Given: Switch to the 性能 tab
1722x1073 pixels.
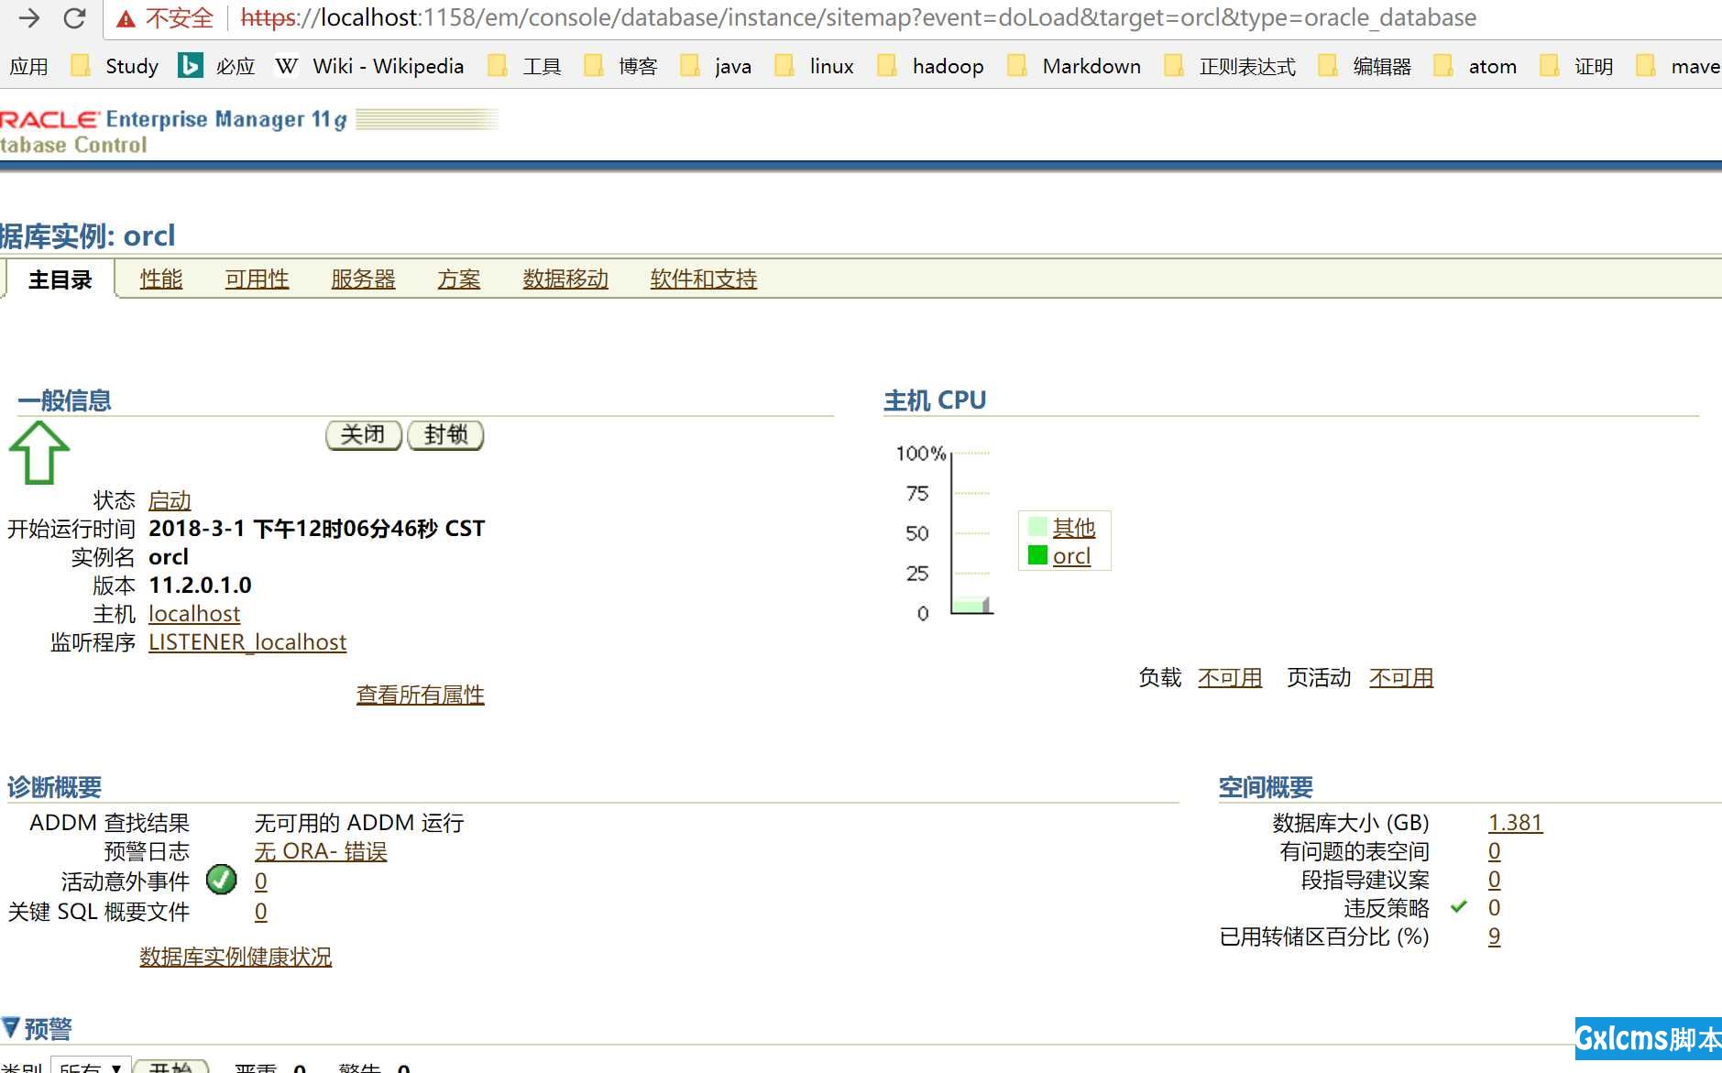Looking at the screenshot, I should [x=161, y=279].
